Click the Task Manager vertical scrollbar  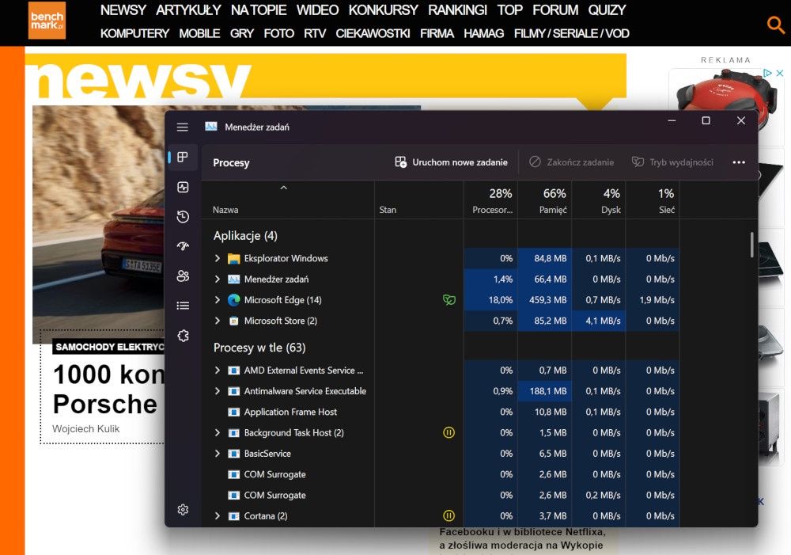751,245
